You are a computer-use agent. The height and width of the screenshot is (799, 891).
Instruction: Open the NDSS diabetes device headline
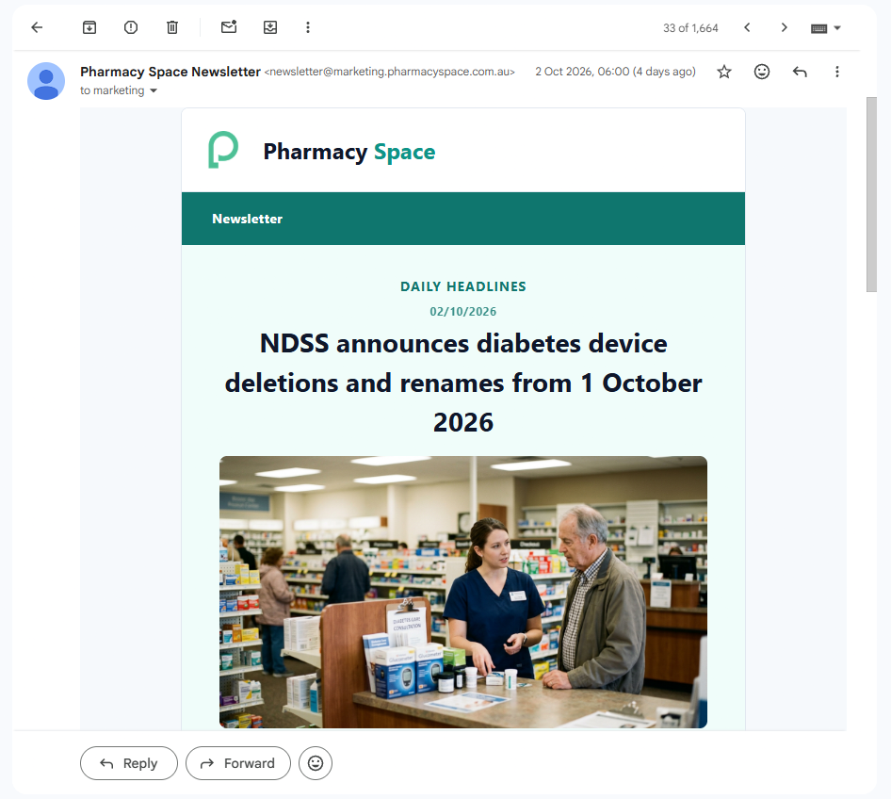tap(463, 383)
